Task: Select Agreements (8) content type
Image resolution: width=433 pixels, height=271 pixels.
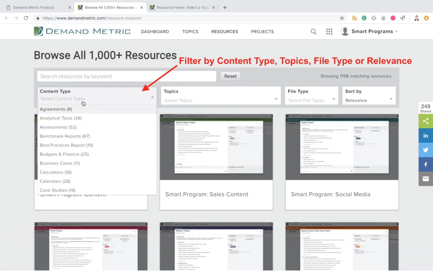Action: point(97,109)
